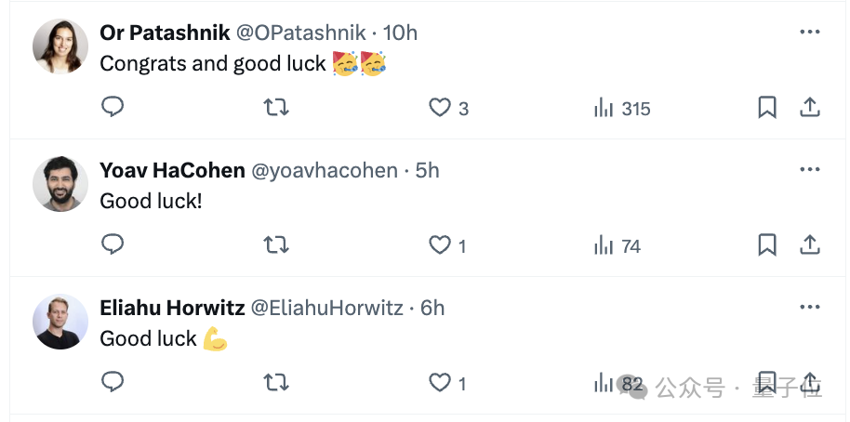Open view count on Yoav HaCohen's tweet

(618, 245)
